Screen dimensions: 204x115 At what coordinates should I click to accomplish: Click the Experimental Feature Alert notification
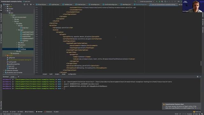tap(181, 106)
